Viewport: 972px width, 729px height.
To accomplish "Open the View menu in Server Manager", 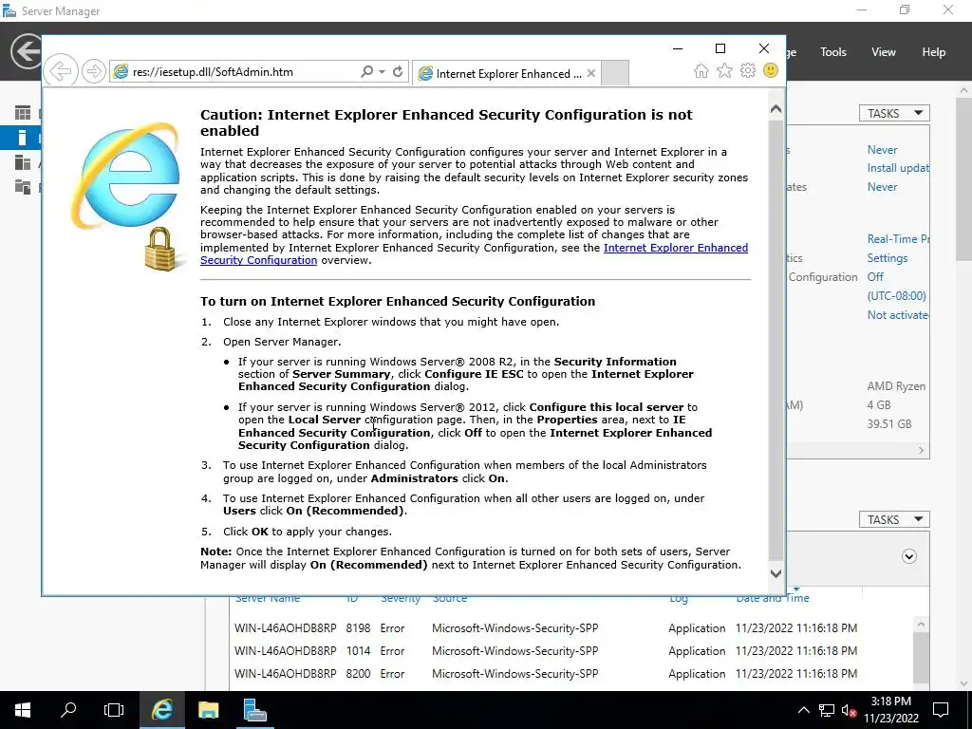I will 884,52.
